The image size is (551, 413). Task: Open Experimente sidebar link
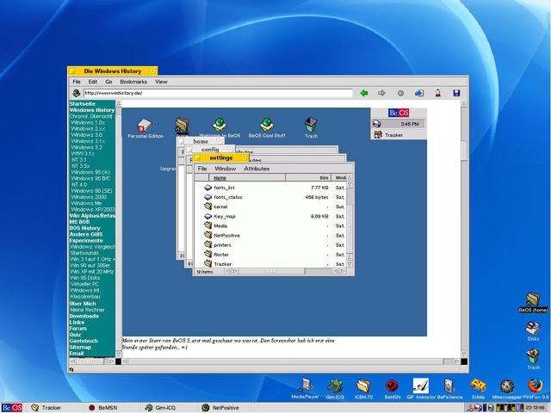click(x=86, y=241)
